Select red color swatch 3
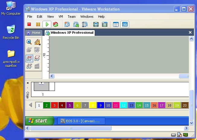 tap(54, 105)
